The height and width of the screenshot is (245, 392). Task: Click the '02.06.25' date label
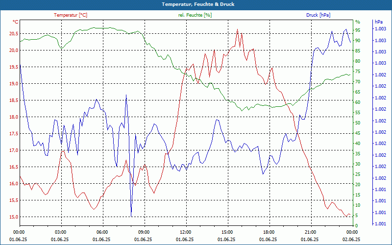351,239
